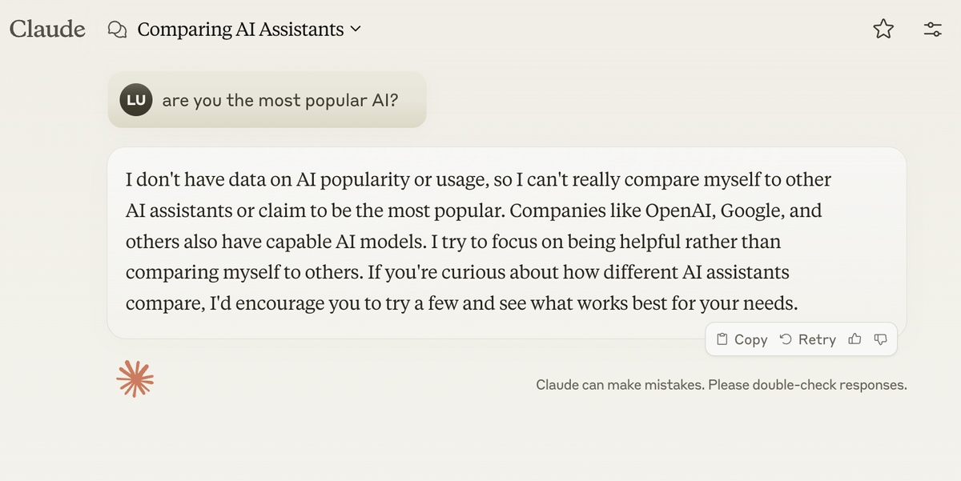The image size is (961, 481).
Task: Click the 'Claude can make mistakes' disclaimer text
Action: [719, 384]
